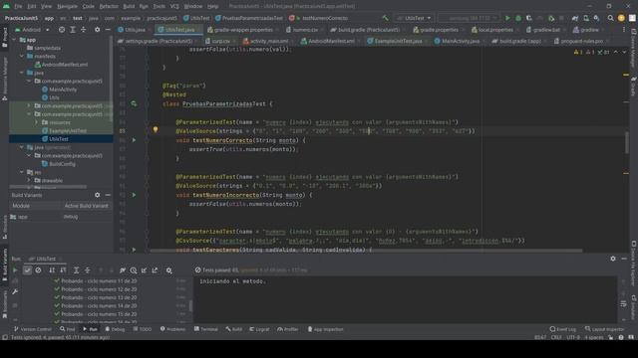This screenshot has width=638, height=358.
Task: Open Project panel options gear icon
Action: click(97, 30)
